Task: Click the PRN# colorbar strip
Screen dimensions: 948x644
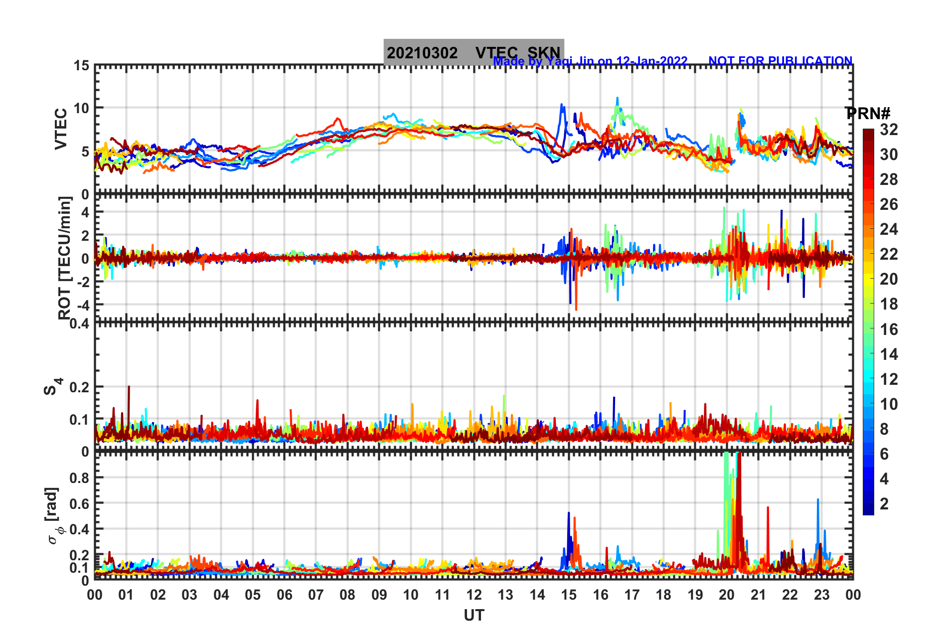Action: 868,322
